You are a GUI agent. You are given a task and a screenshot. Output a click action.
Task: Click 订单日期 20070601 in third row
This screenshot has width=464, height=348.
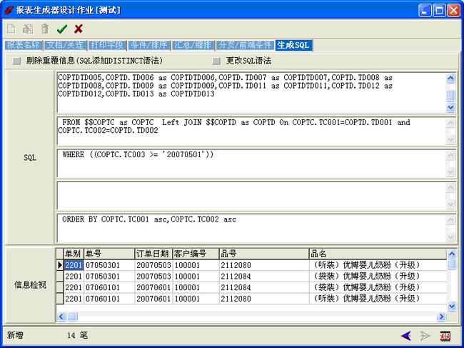[153, 287]
